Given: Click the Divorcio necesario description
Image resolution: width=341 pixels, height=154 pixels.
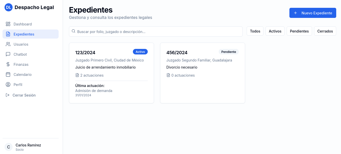Looking at the screenshot, I should (182, 67).
